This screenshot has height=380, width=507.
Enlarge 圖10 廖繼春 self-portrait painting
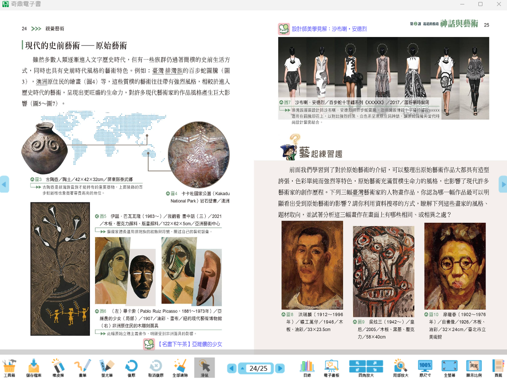455,266
